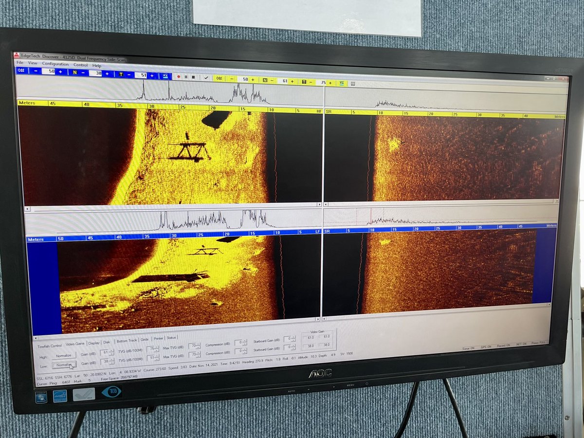Open the View menu

32,63
